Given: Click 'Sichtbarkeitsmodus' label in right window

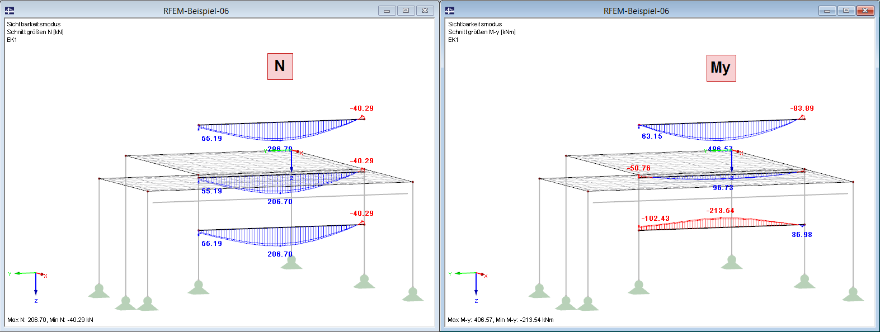Looking at the screenshot, I should 475,24.
